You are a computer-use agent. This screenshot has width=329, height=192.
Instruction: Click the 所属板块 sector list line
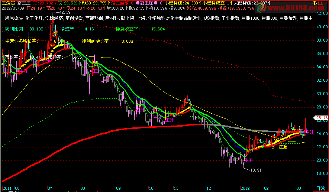coord(159,19)
